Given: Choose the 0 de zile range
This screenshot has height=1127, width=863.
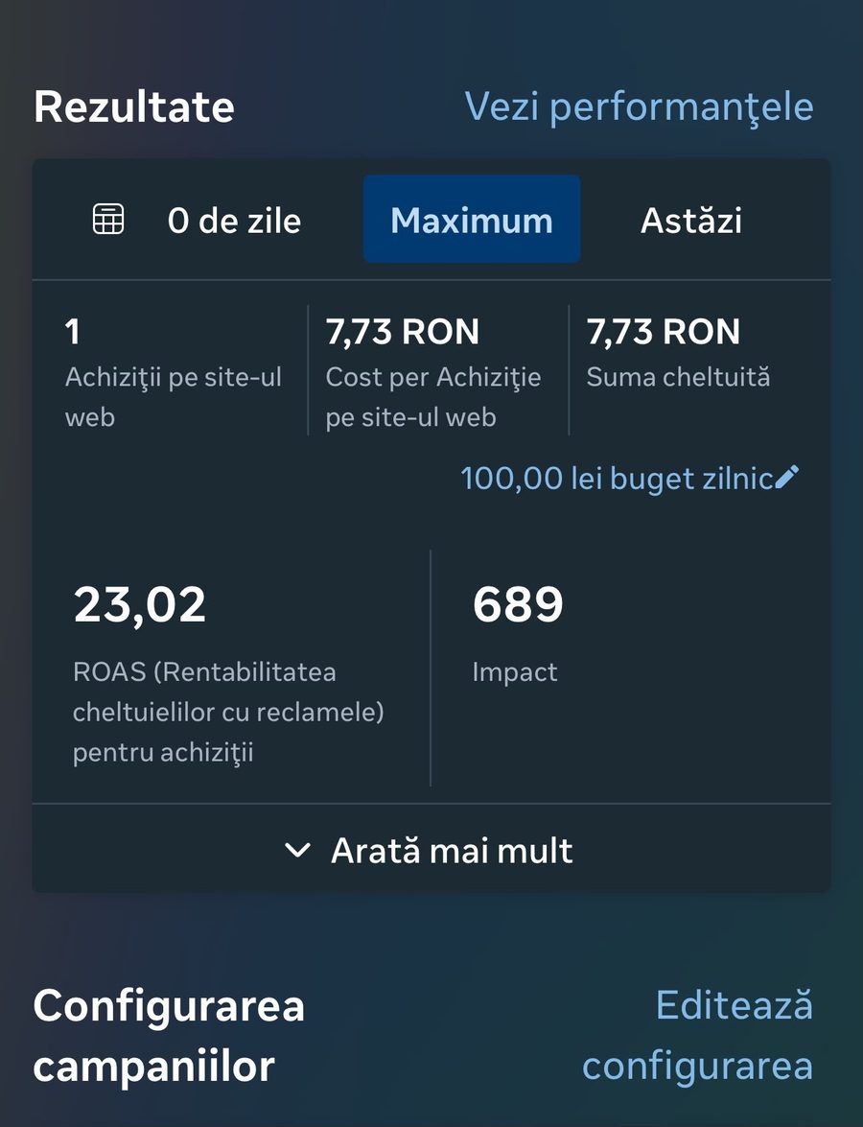Looking at the screenshot, I should click(234, 220).
